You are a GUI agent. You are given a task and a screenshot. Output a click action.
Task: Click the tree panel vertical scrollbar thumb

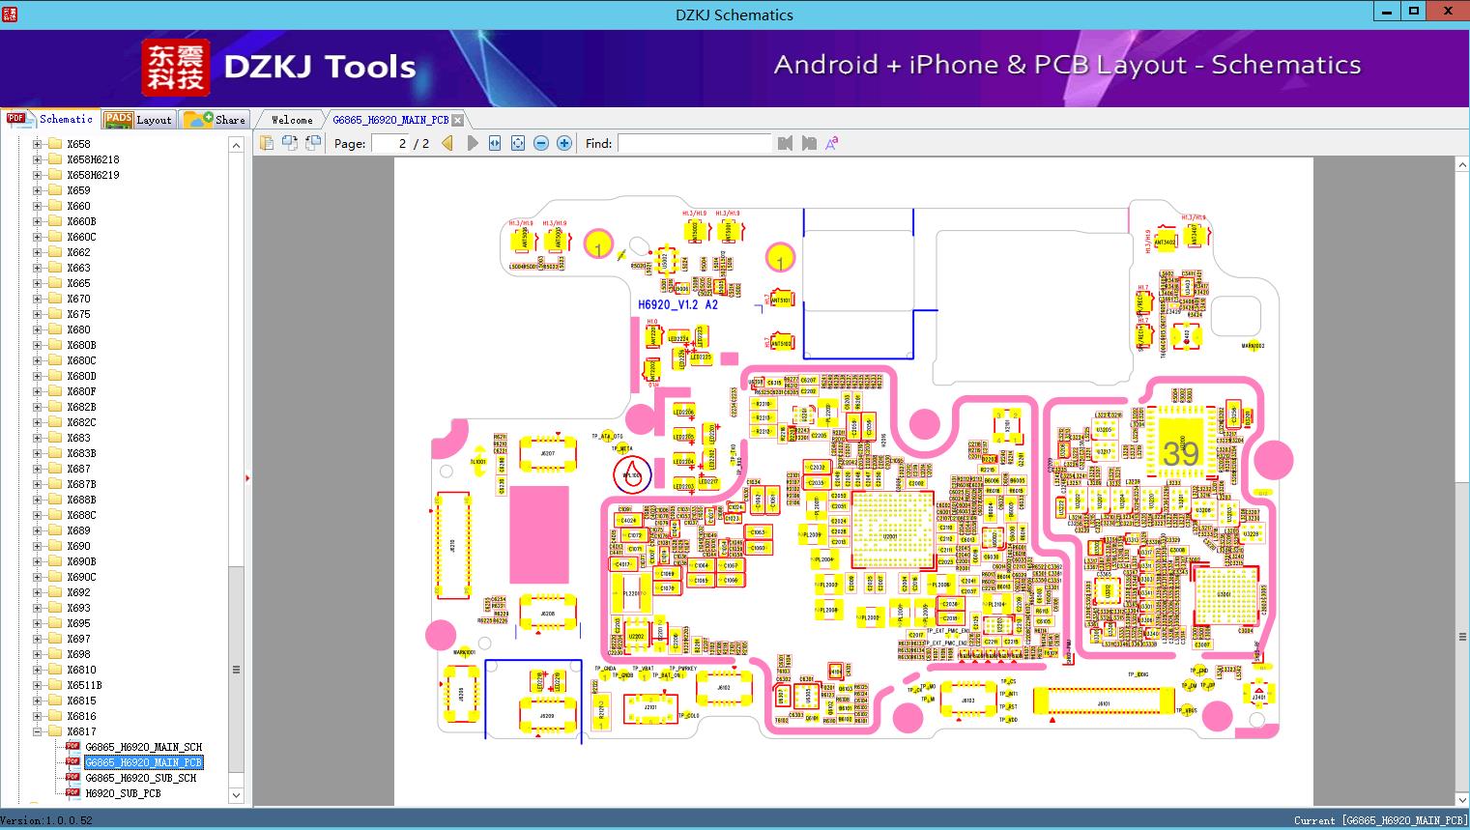[x=236, y=670]
